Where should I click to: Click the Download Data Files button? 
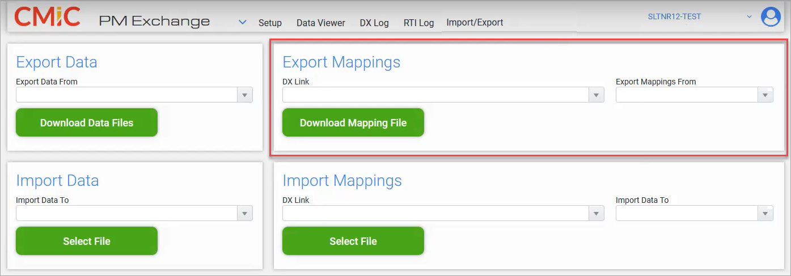(87, 122)
